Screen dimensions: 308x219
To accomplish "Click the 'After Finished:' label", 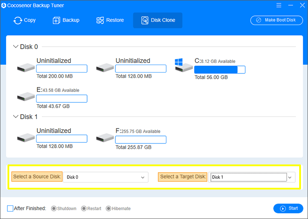I will (30, 208).
